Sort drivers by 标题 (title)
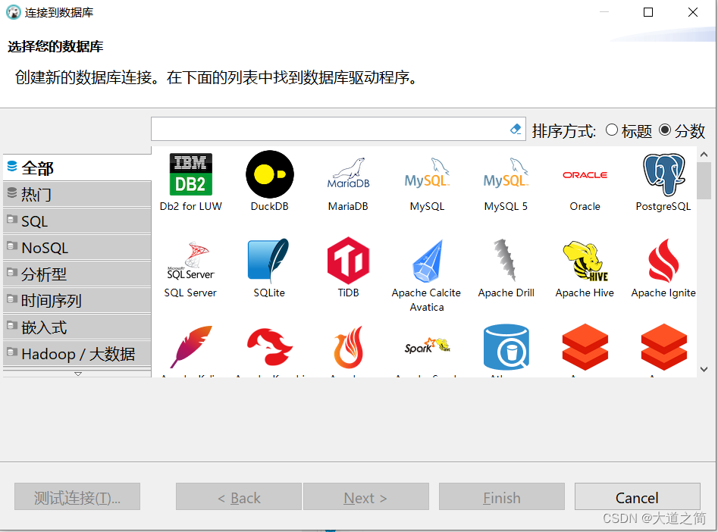This screenshot has height=532, width=718. [x=629, y=131]
